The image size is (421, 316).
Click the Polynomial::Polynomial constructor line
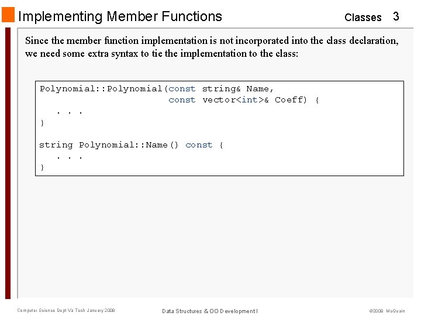tap(157, 89)
